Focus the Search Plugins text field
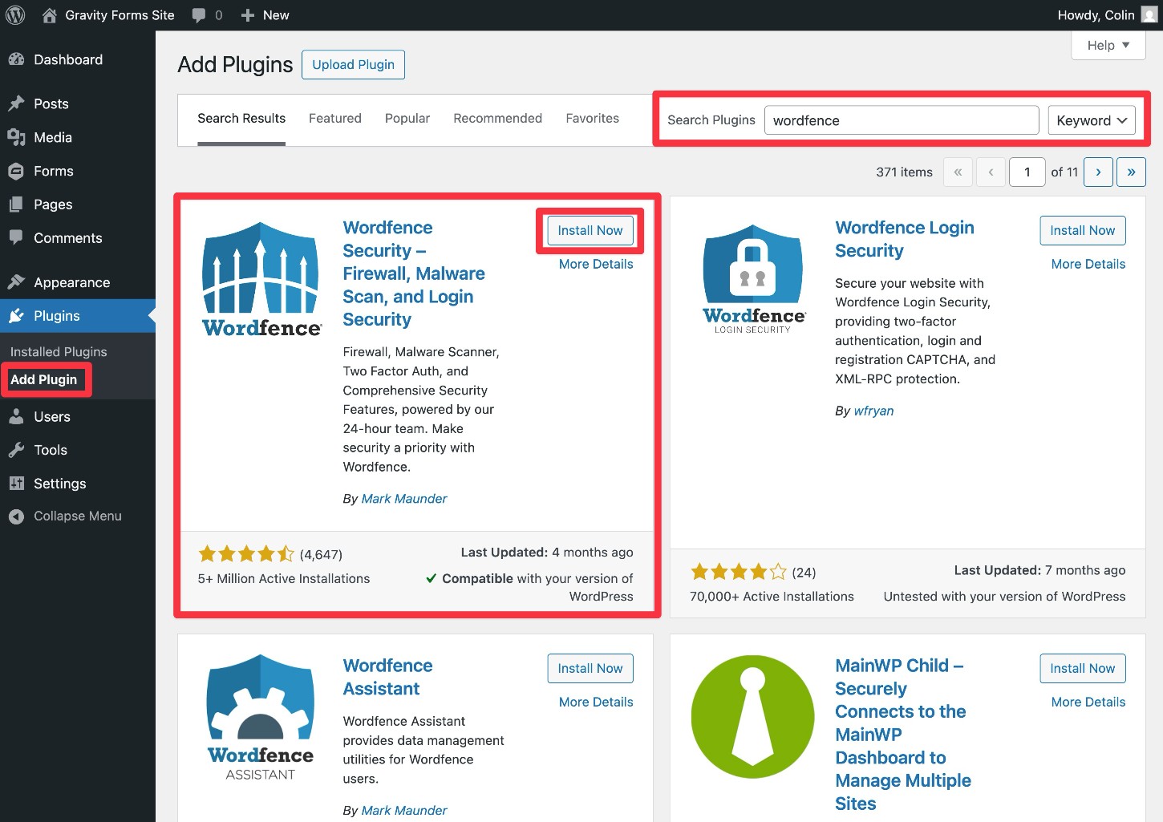 [x=902, y=120]
